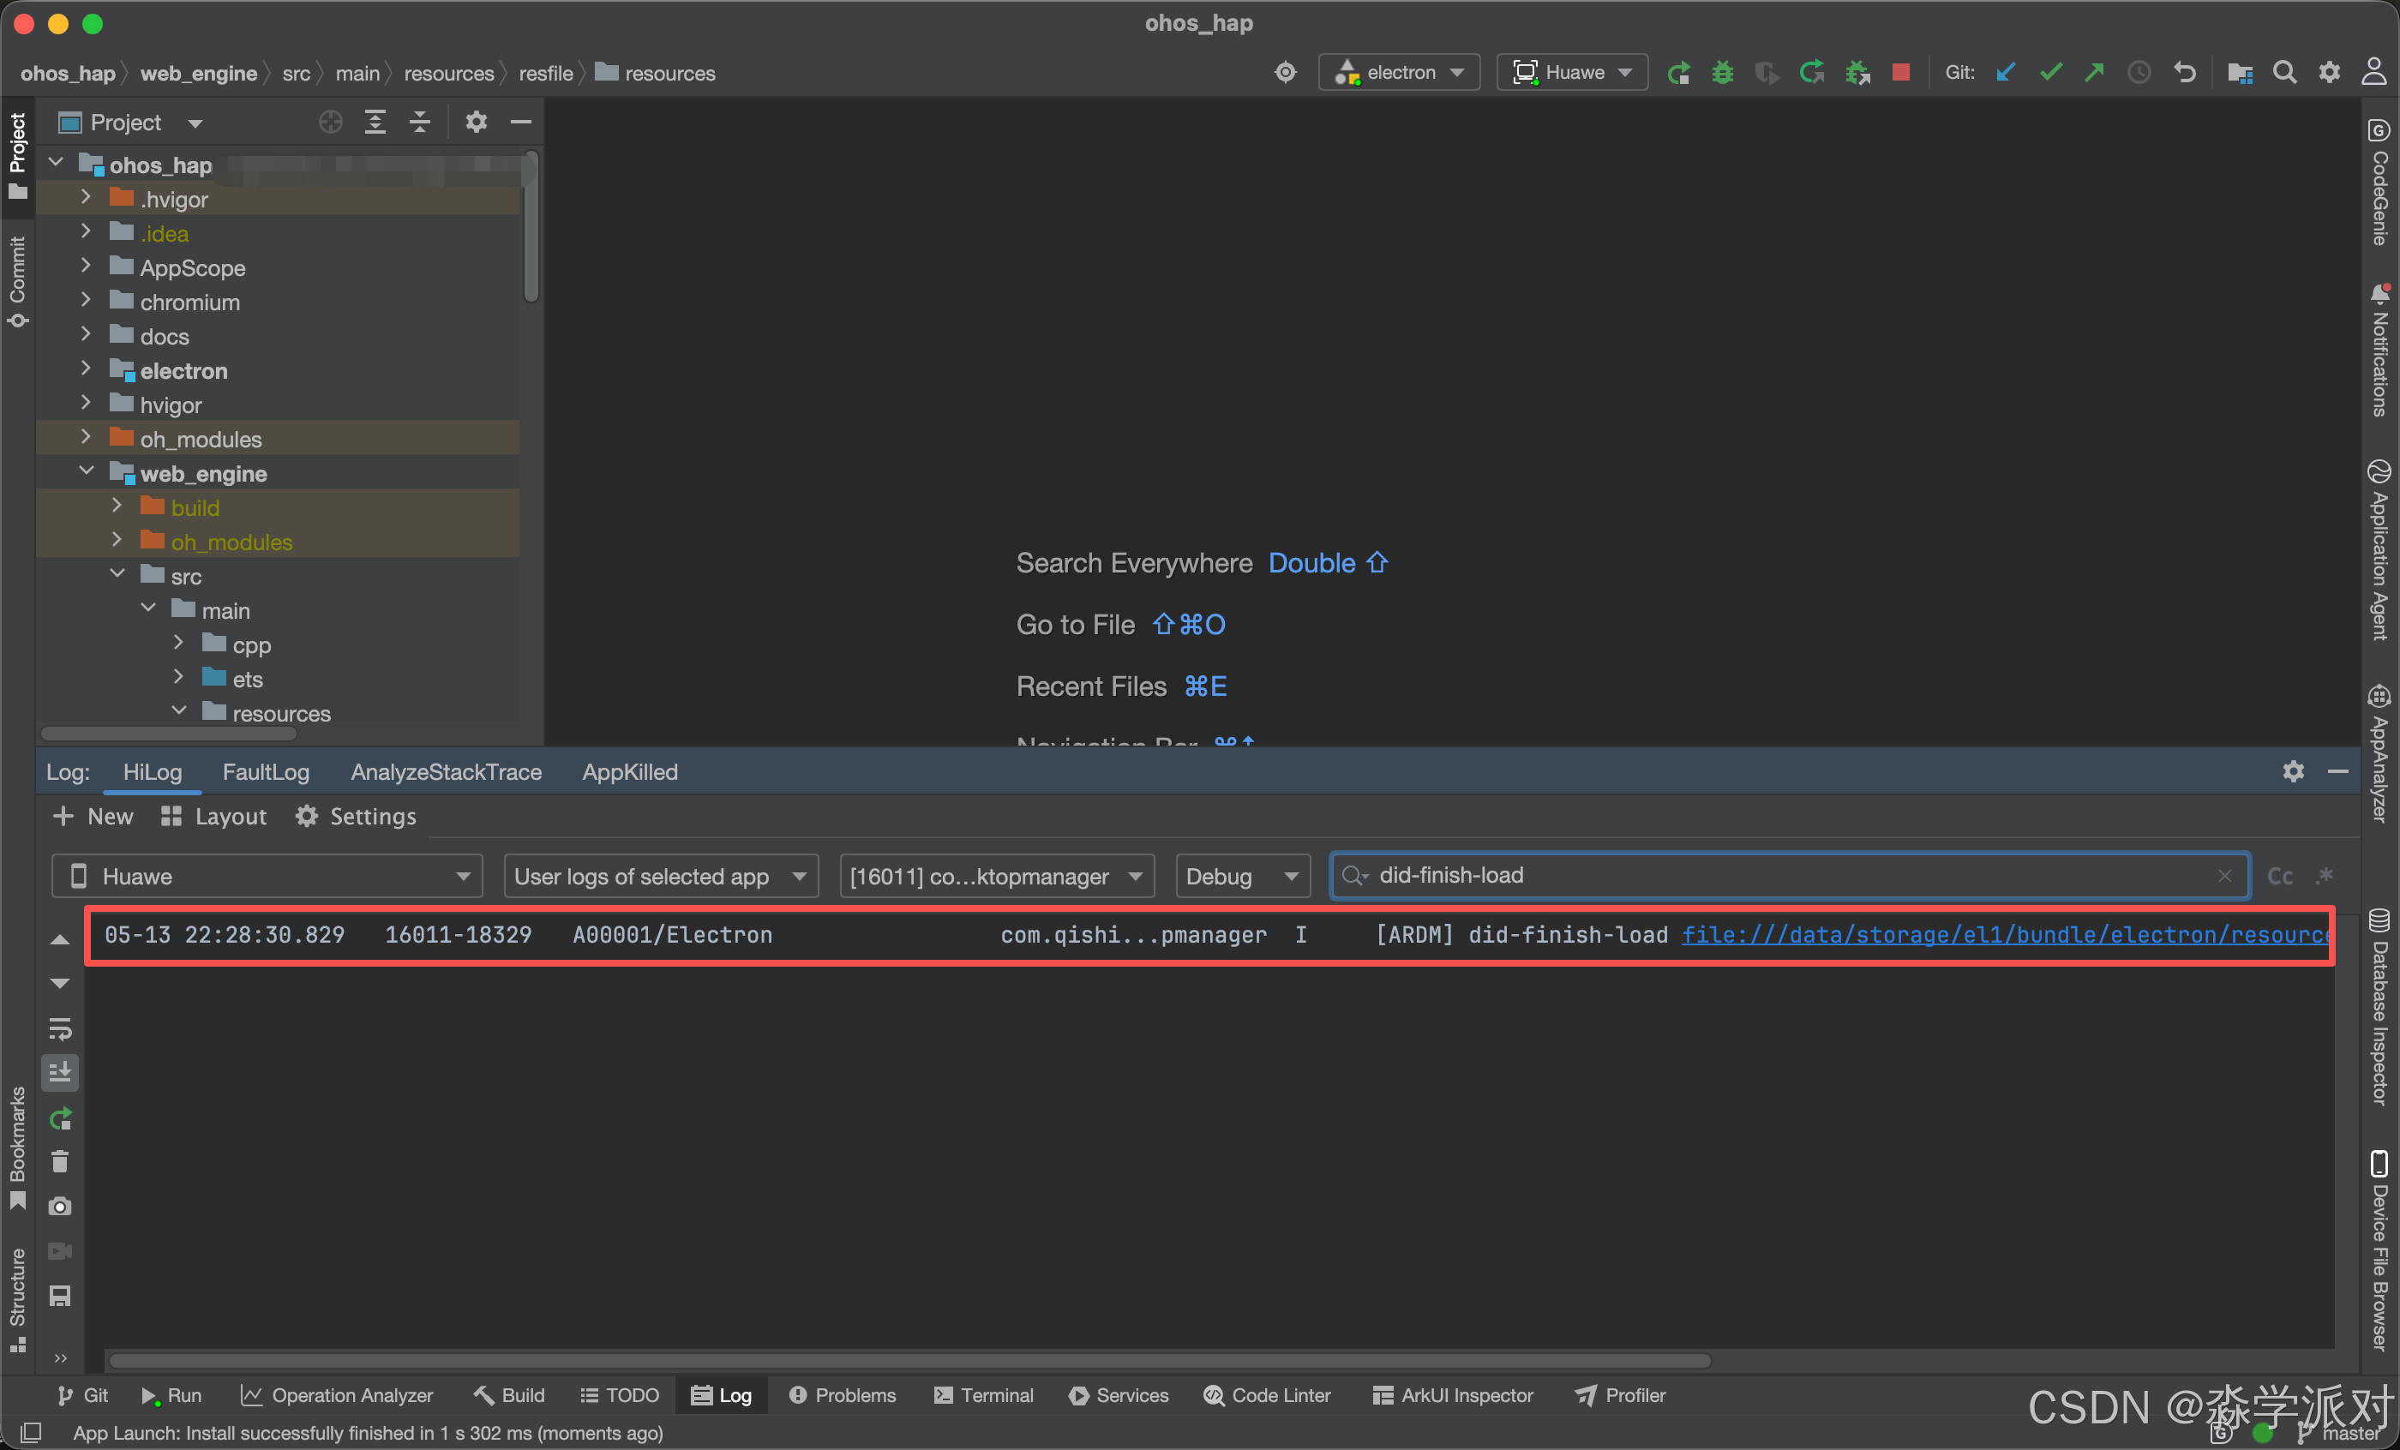Hide the Project panel with the minus icon
This screenshot has height=1450, width=2400.
(x=521, y=123)
